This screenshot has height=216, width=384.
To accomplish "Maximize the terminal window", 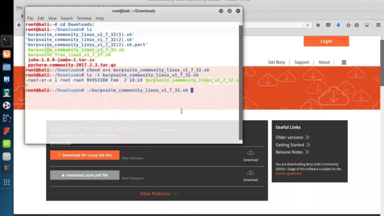I will (229, 11).
